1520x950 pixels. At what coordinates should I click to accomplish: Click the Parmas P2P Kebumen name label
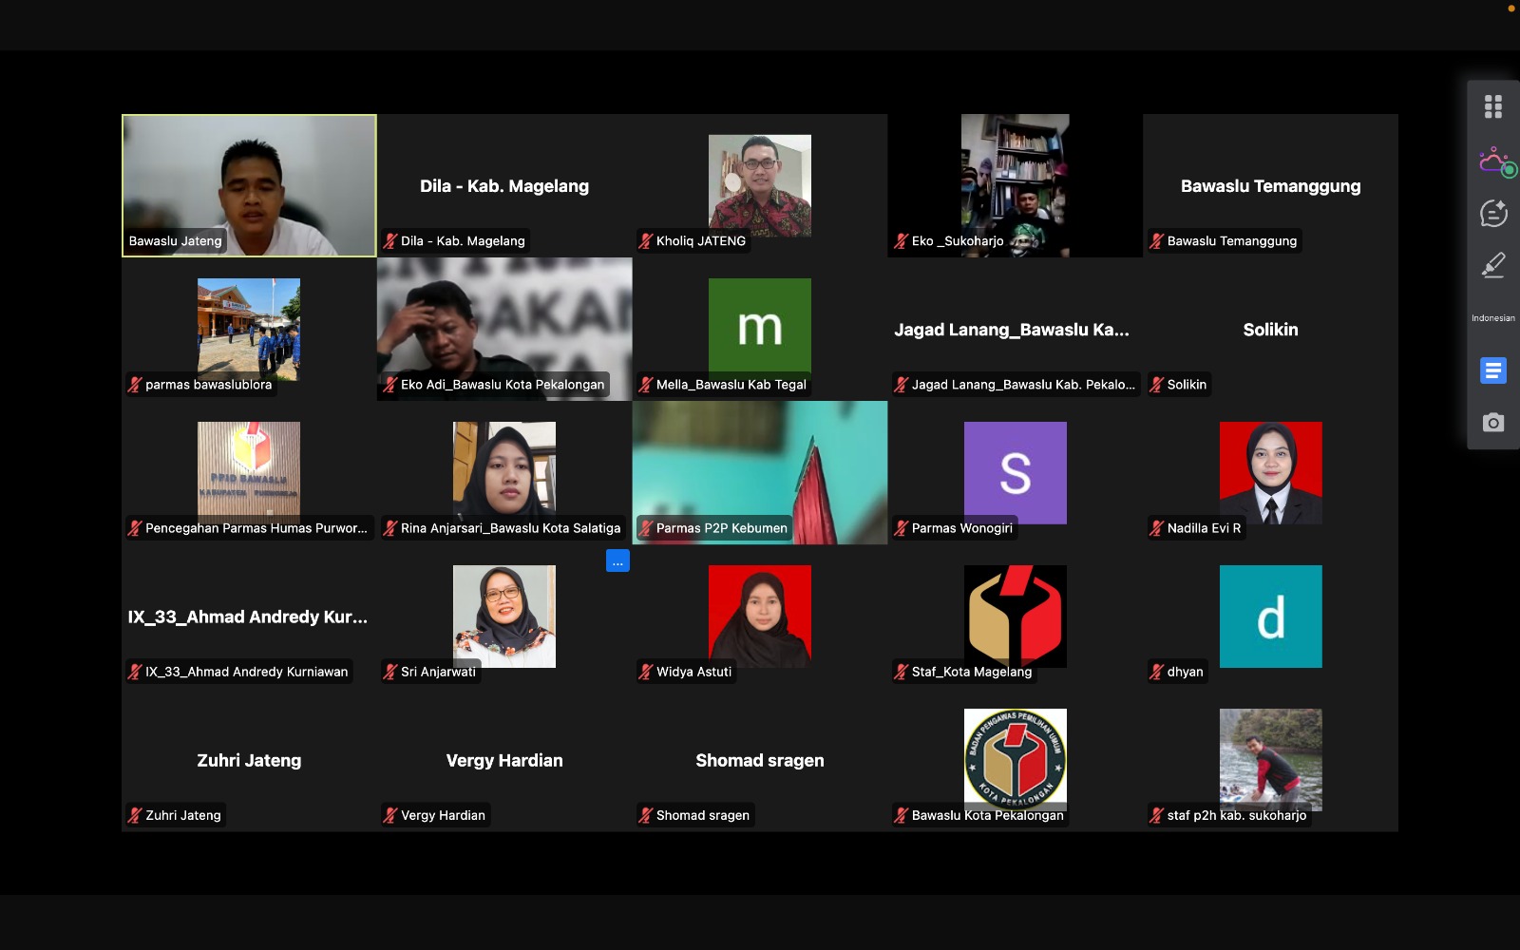tap(721, 528)
